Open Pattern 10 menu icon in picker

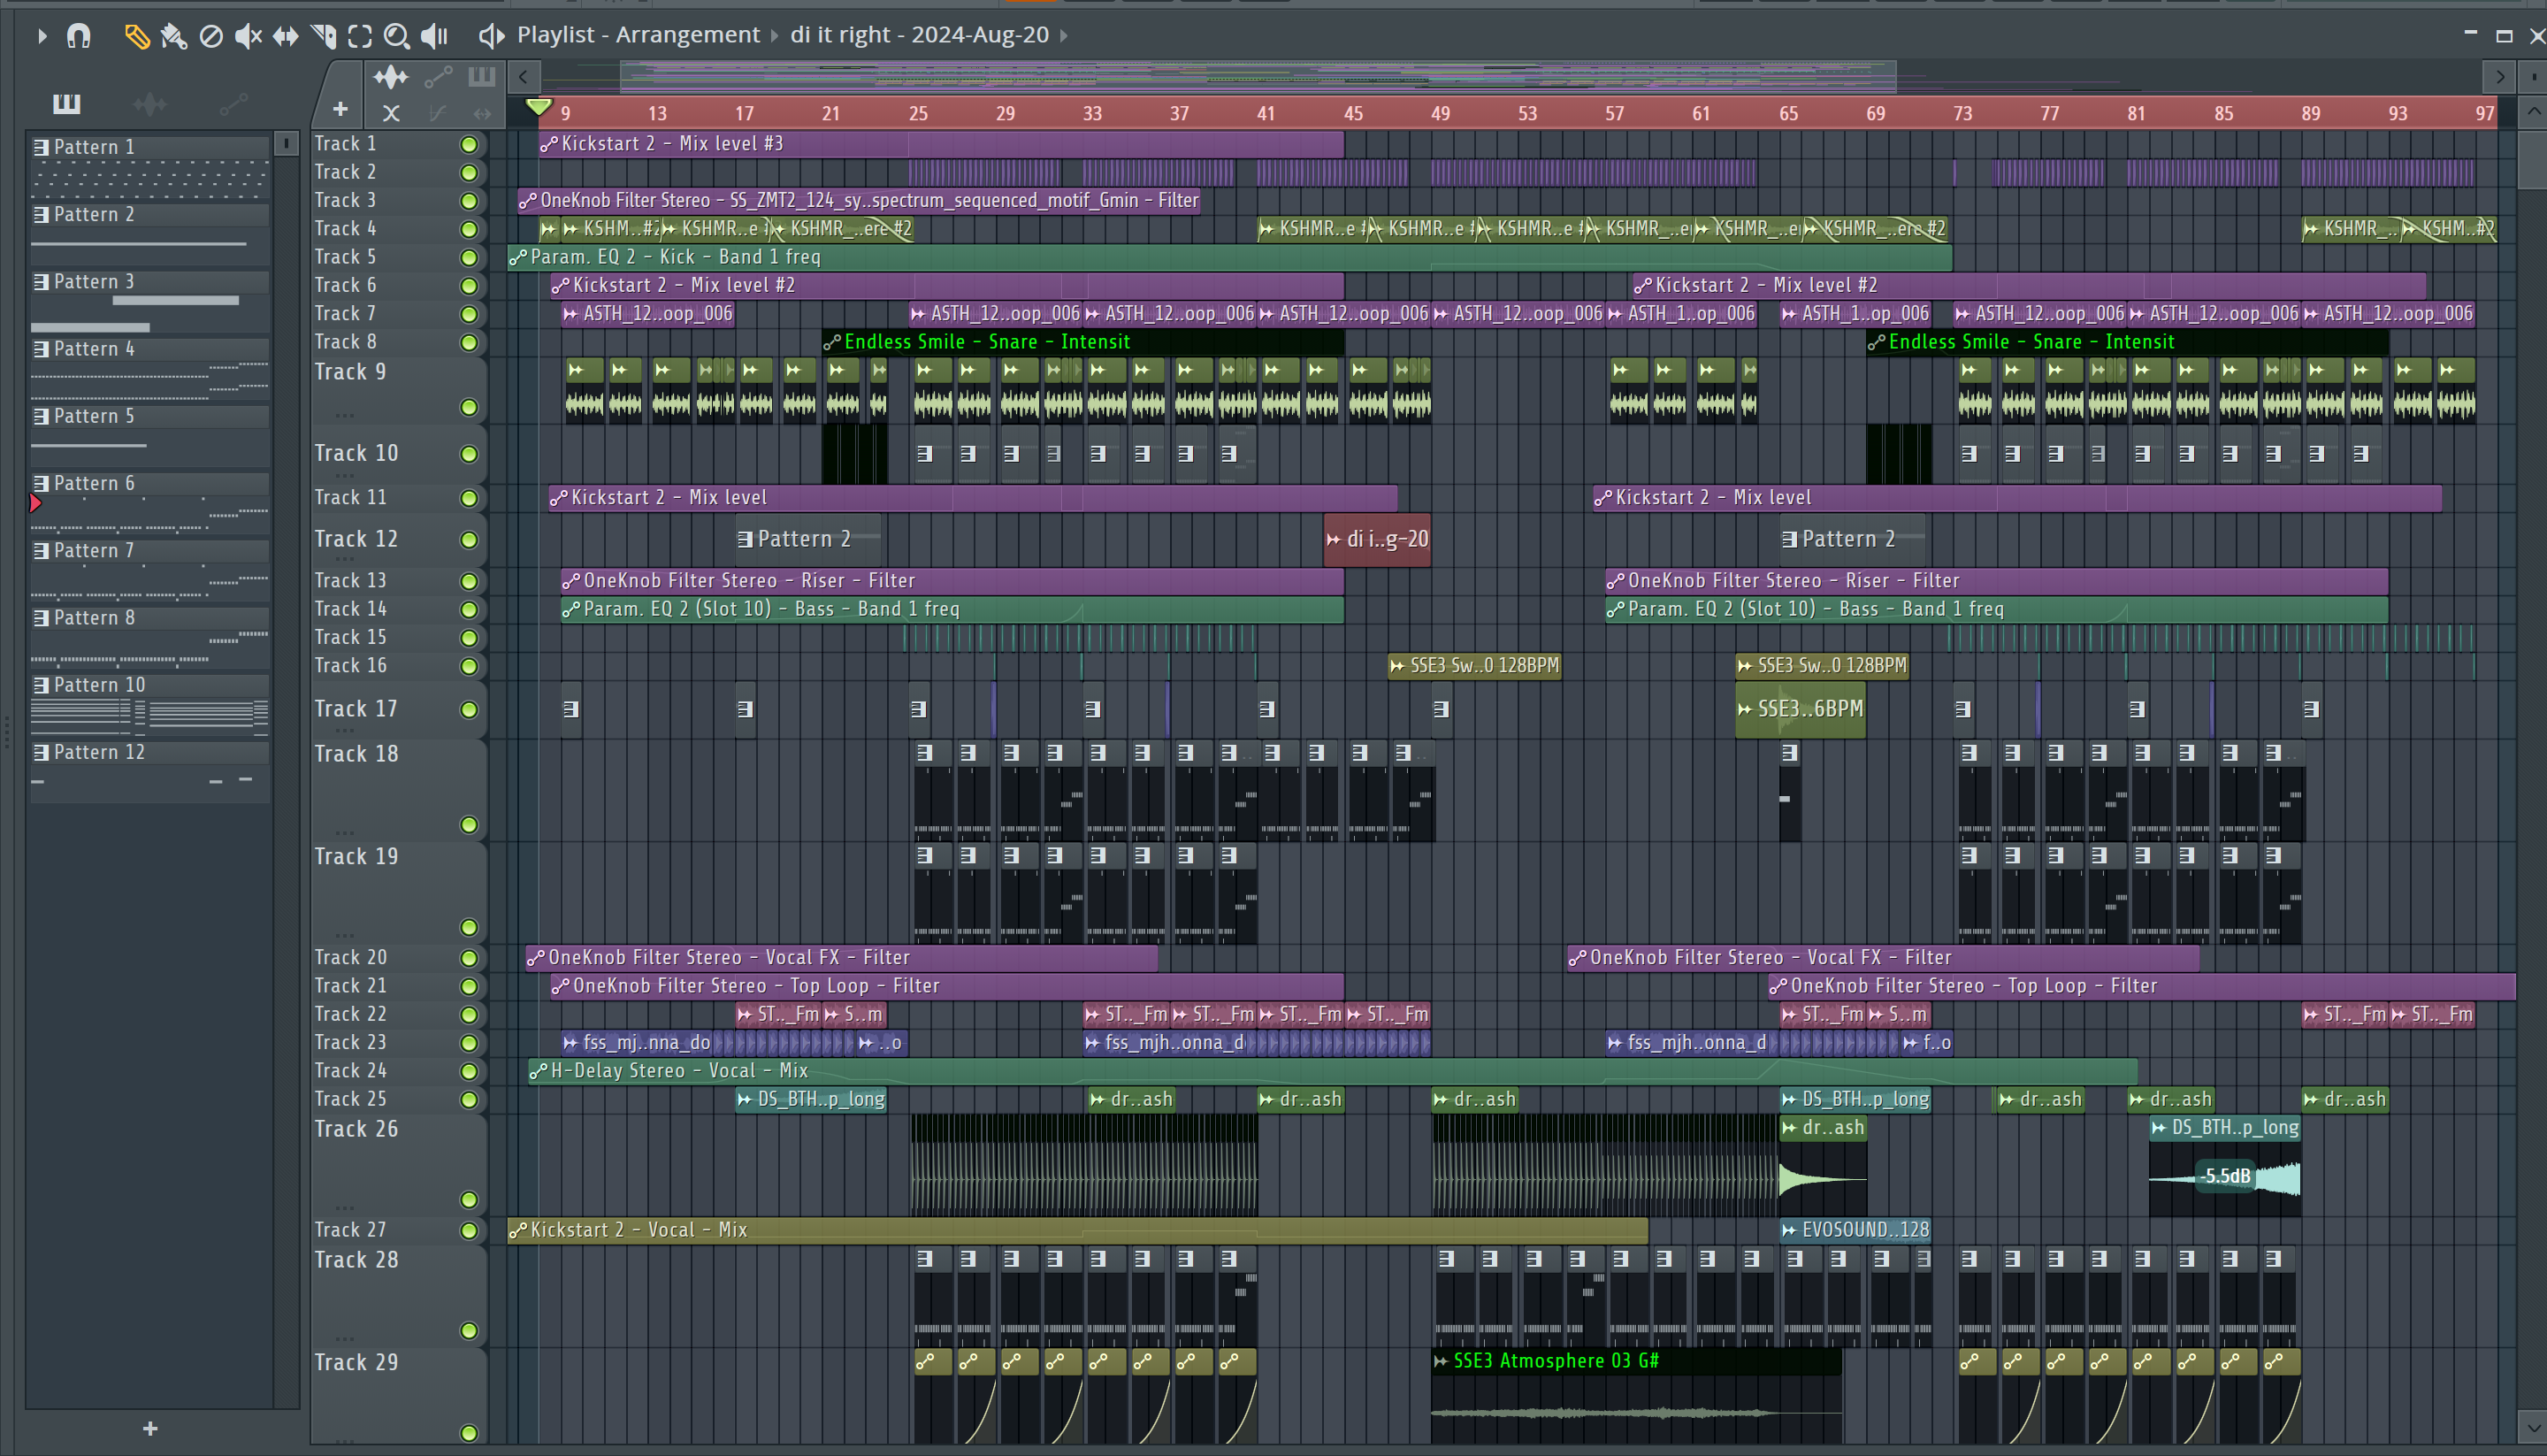pos(41,685)
